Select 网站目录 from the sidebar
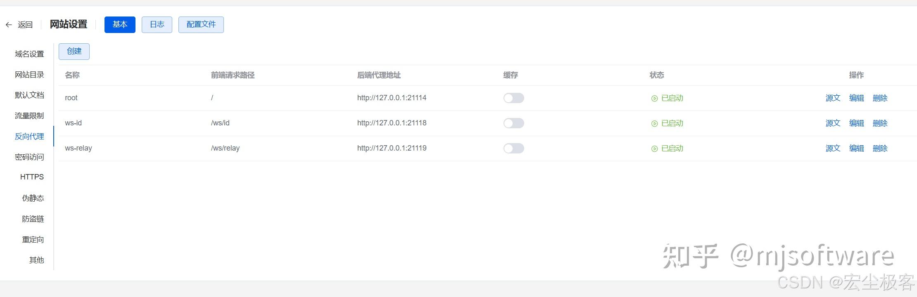The height and width of the screenshot is (297, 917). click(x=29, y=74)
